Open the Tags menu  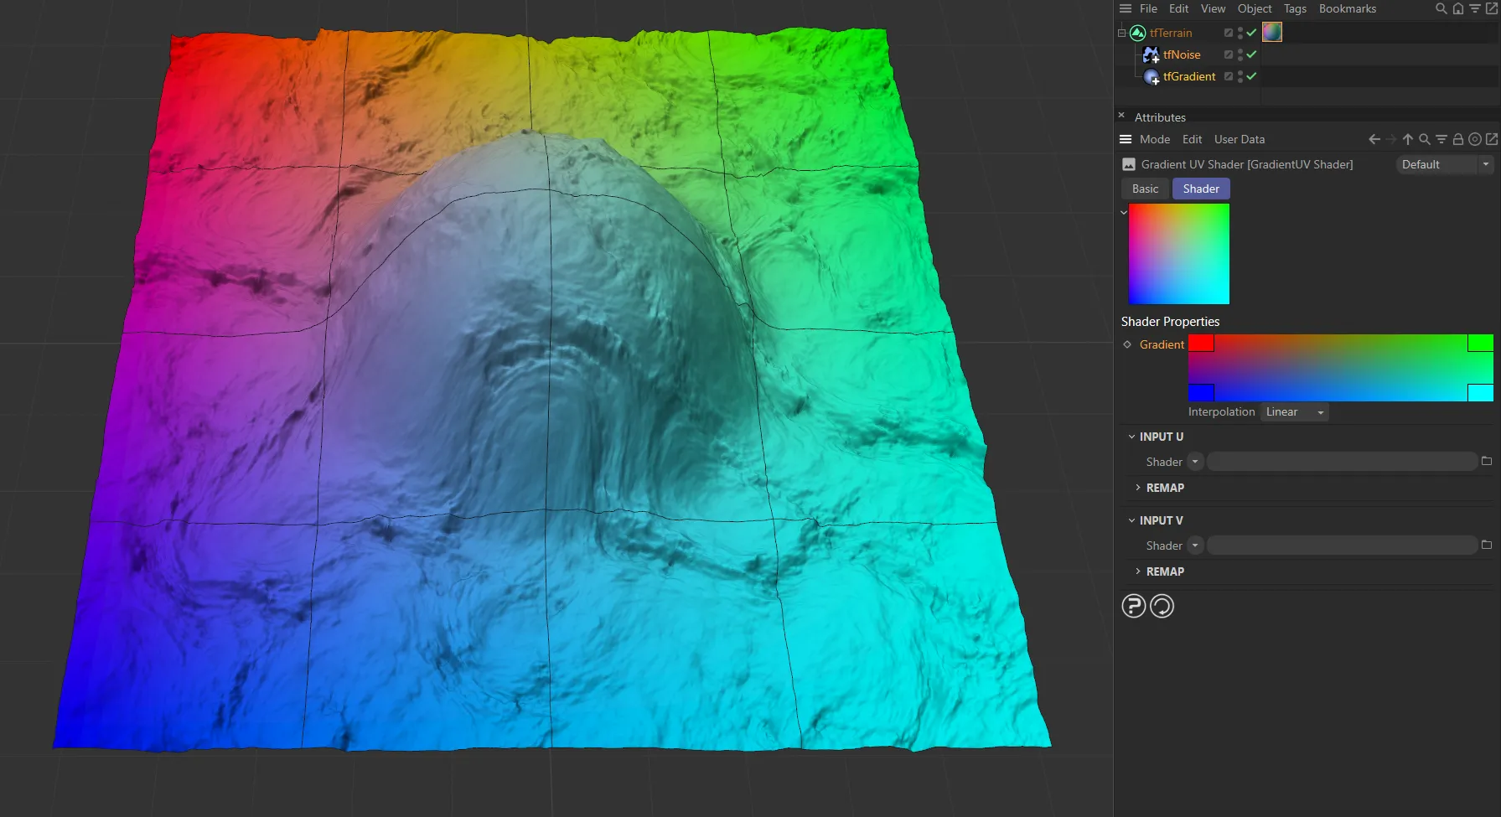click(1294, 8)
